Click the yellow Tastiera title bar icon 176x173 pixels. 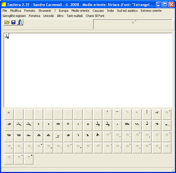[x=4, y=5]
